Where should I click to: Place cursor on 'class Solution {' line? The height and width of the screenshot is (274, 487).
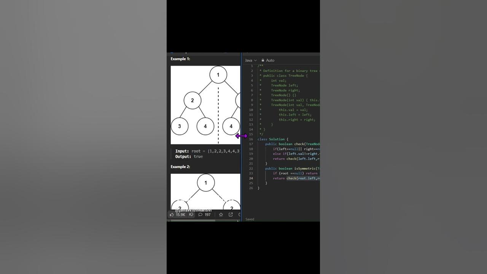(273, 139)
